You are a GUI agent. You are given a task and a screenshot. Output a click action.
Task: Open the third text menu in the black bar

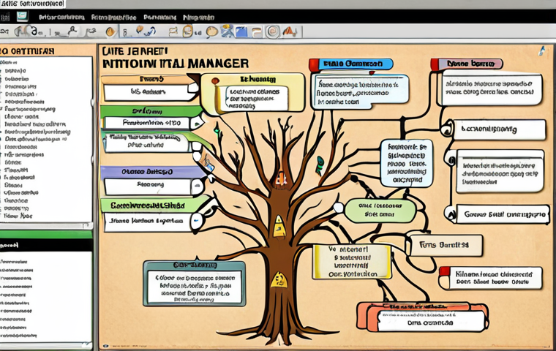coord(160,17)
